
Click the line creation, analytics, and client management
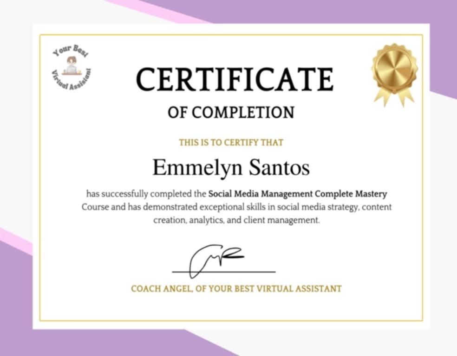(x=237, y=220)
